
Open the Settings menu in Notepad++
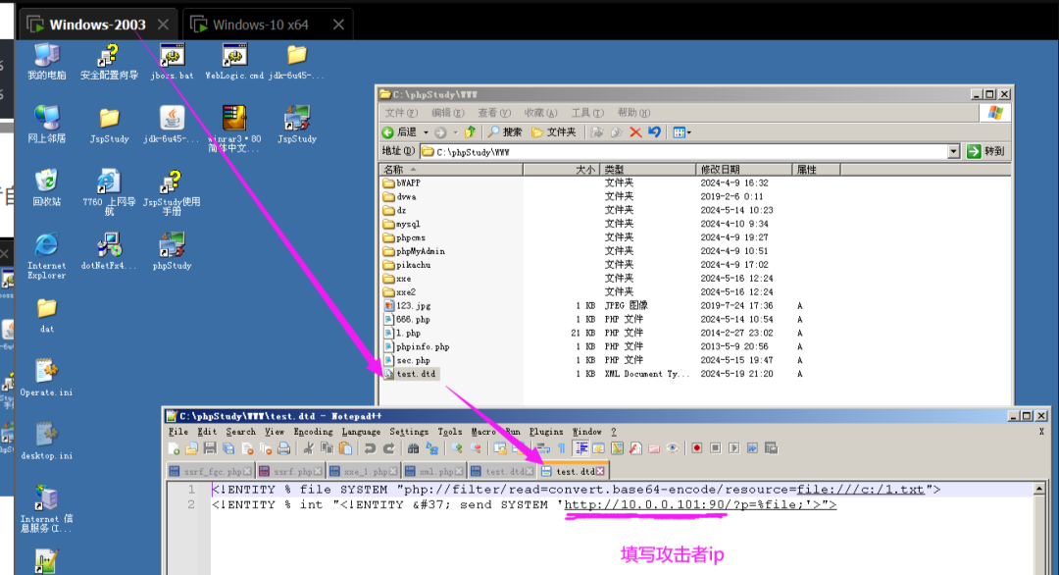tap(409, 432)
